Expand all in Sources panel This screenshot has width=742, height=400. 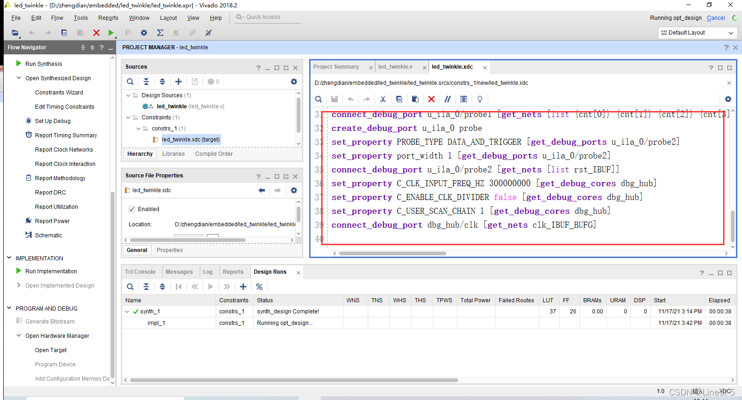click(162, 82)
